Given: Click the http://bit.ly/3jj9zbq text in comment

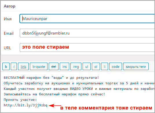Looking at the screenshot, I should click(25, 105).
